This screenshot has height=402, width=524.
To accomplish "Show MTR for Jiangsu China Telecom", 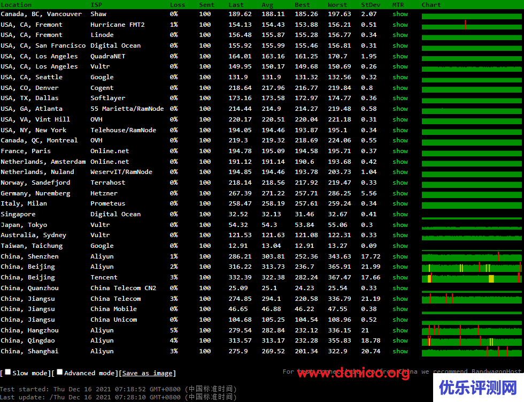I will point(400,299).
